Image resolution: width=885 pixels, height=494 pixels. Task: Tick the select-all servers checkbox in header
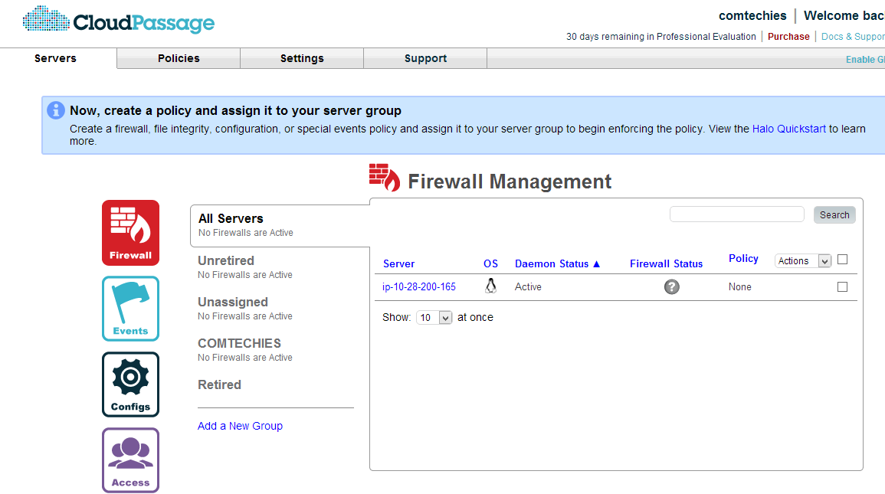842,260
